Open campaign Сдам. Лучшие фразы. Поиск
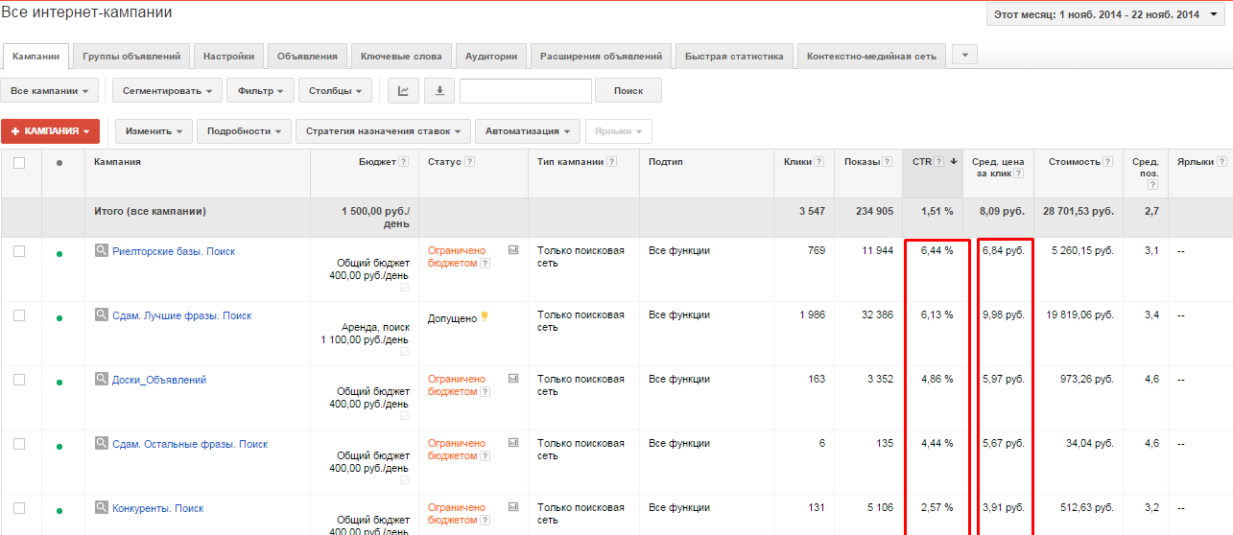The height and width of the screenshot is (535, 1233). click(181, 315)
